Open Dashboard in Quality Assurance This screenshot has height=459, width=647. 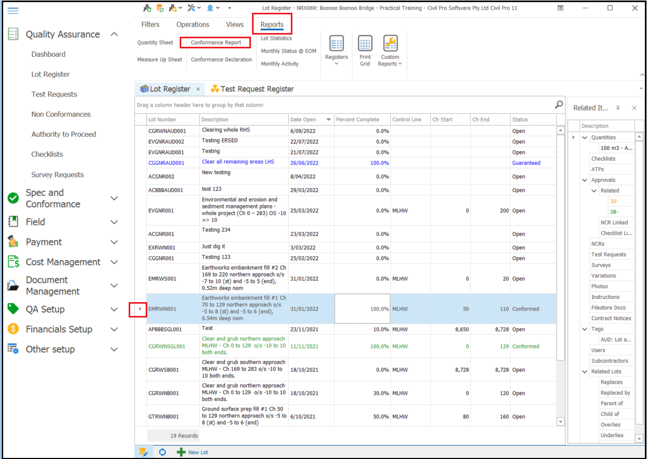click(48, 54)
